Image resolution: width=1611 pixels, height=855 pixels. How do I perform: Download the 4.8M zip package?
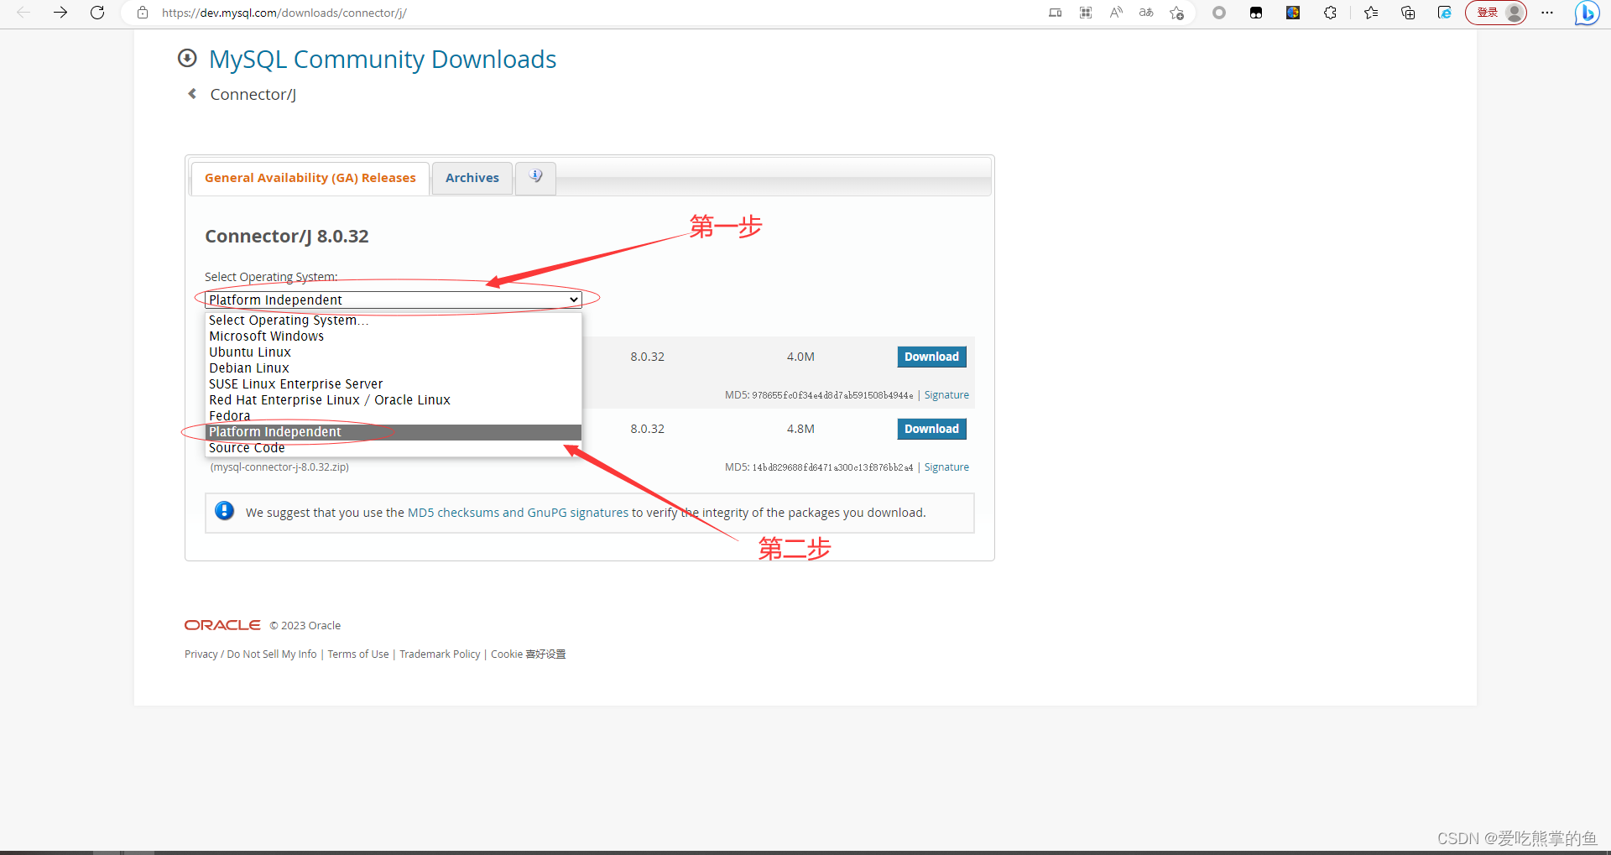931,429
